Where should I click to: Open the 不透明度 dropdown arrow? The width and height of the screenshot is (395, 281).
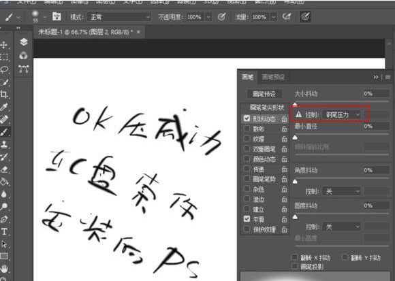208,17
